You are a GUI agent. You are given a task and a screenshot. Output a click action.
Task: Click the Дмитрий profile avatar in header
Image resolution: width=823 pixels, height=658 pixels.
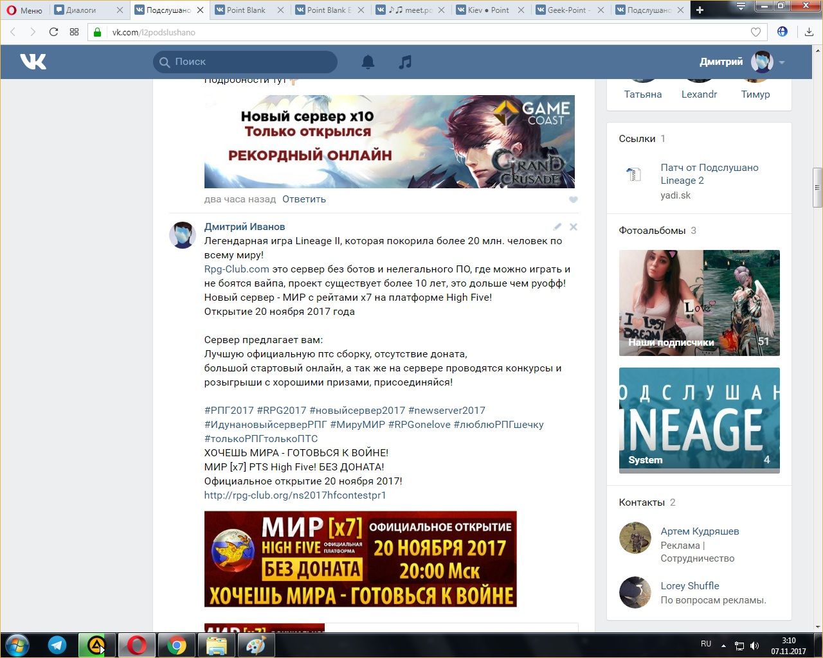[x=762, y=62]
